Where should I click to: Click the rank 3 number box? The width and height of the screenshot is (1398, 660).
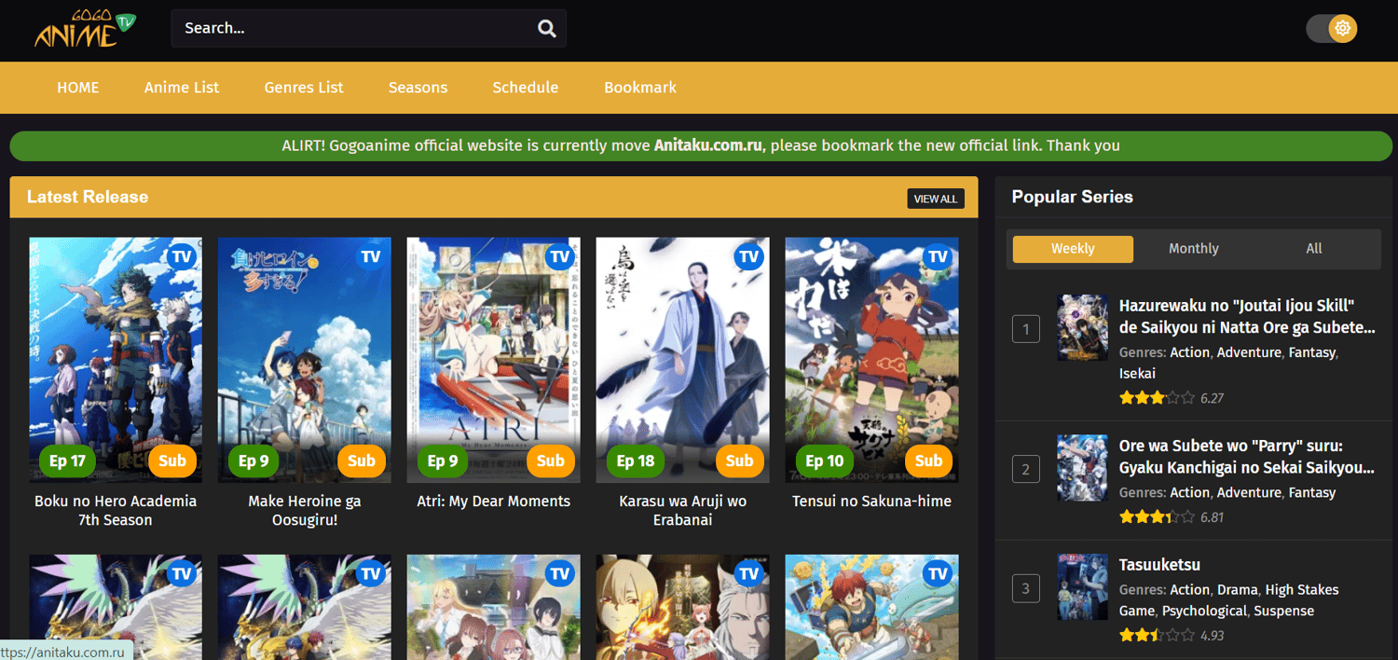pos(1026,588)
